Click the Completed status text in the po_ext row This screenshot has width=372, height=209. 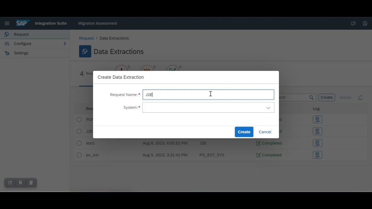tap(272, 155)
